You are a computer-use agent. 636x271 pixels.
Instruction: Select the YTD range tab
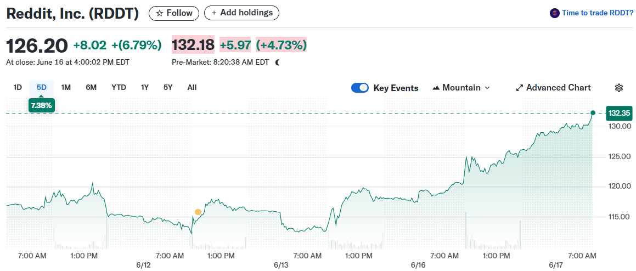click(119, 87)
